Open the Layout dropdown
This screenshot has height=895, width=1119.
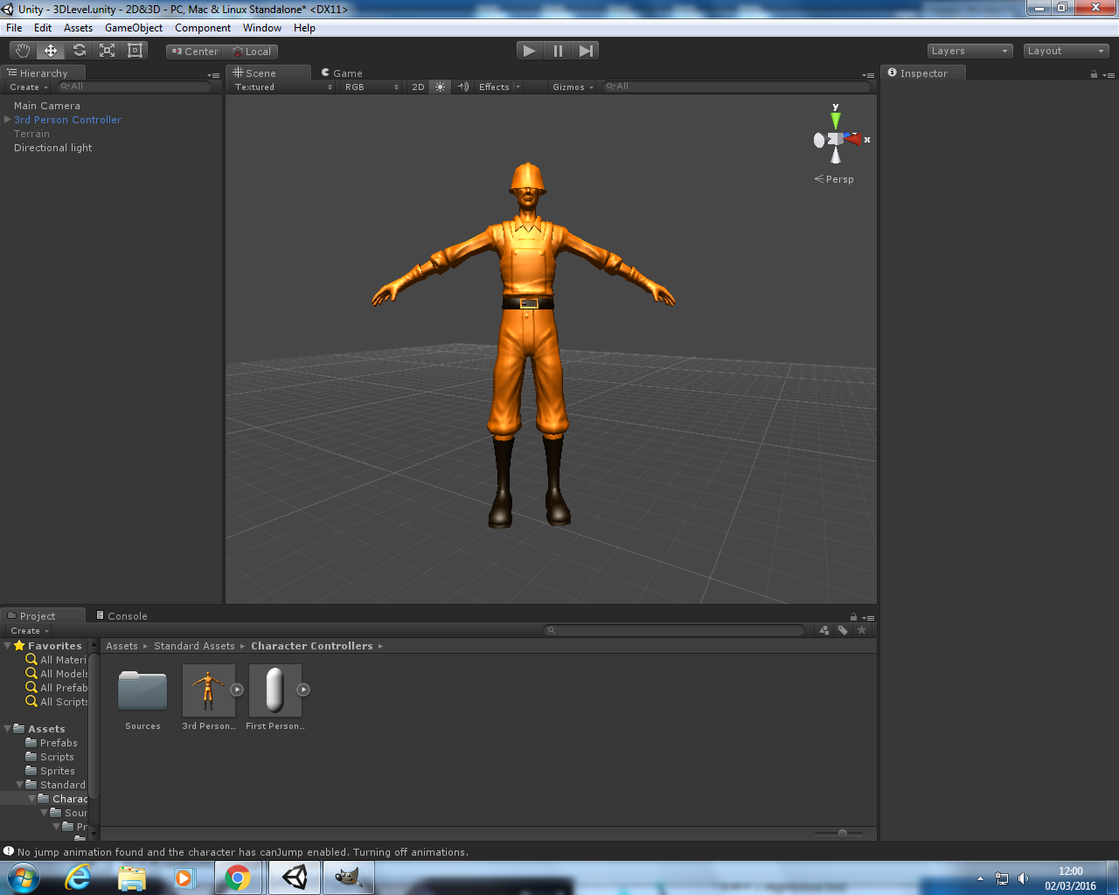(x=1065, y=50)
